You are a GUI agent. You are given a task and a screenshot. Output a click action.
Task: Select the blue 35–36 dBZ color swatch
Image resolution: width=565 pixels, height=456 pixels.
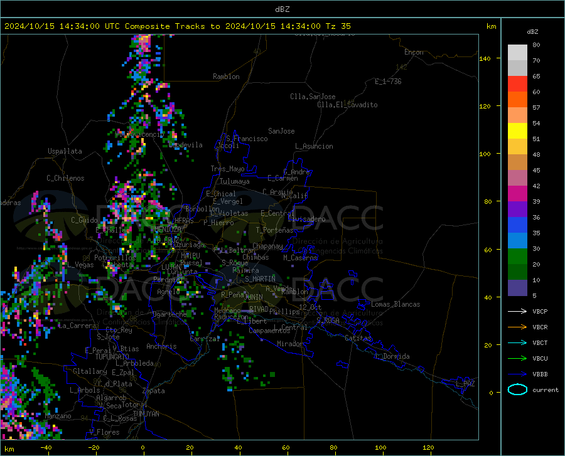[x=517, y=225]
